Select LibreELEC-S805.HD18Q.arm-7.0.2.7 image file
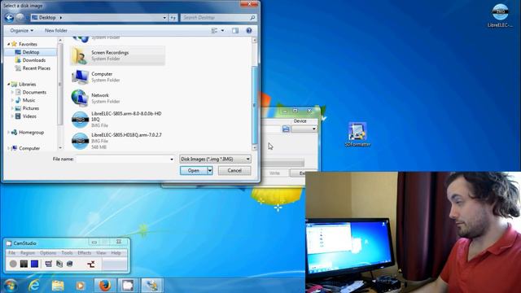Image resolution: width=521 pixels, height=293 pixels. pos(117,141)
